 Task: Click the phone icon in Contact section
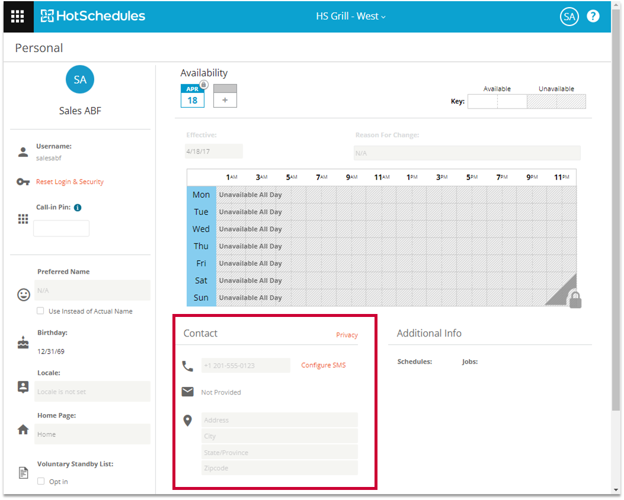[188, 366]
